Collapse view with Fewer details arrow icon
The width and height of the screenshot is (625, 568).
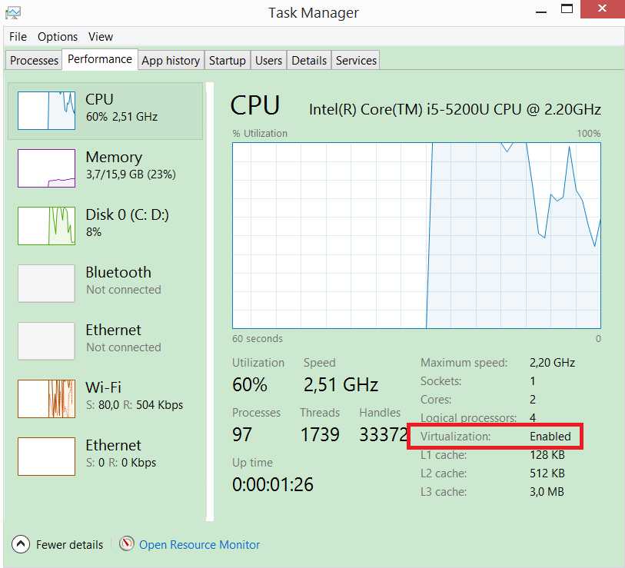tap(21, 544)
